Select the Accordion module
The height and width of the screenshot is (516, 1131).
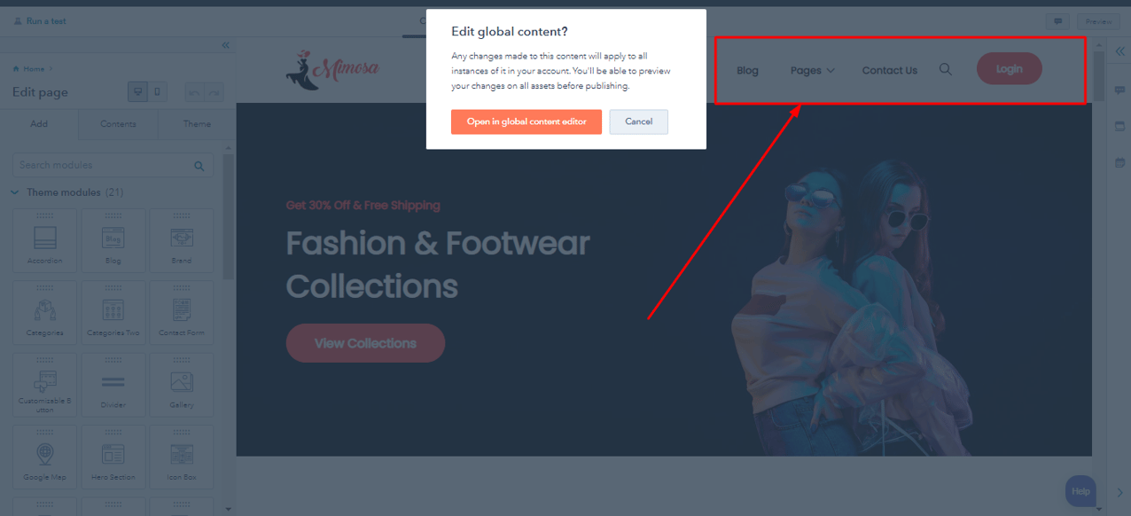coord(44,240)
